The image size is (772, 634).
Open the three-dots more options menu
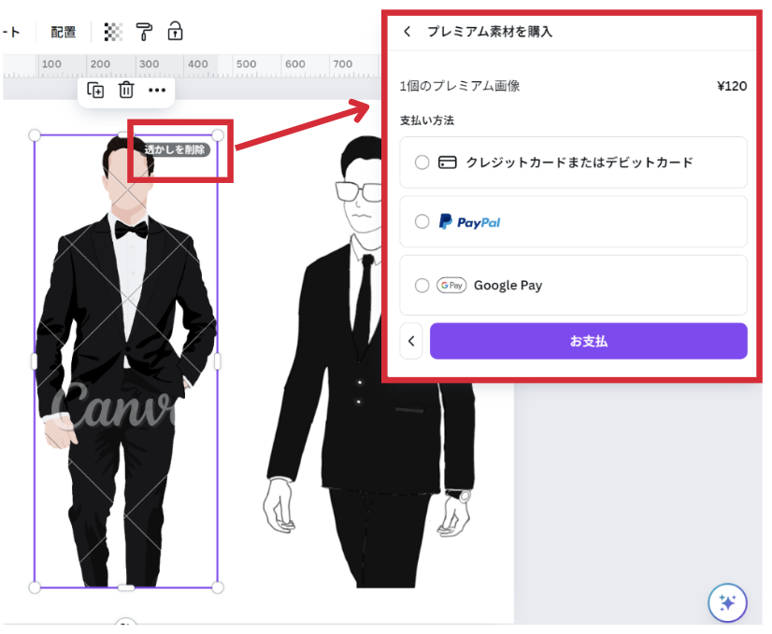pos(157,90)
